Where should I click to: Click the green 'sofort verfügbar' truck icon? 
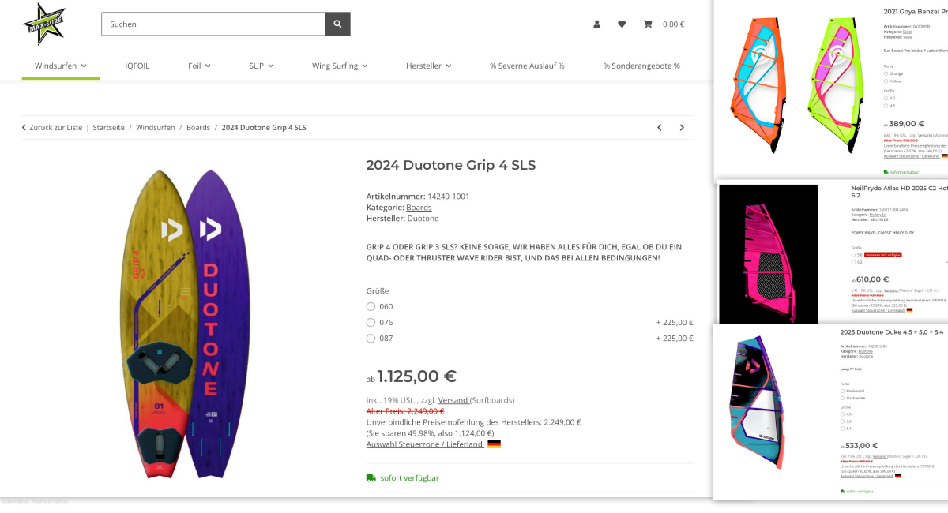(371, 478)
